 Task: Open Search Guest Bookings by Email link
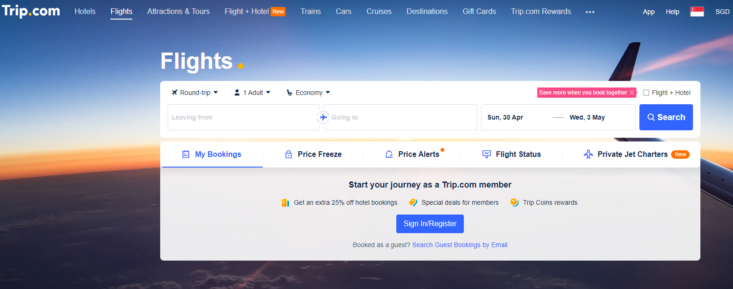tap(460, 245)
